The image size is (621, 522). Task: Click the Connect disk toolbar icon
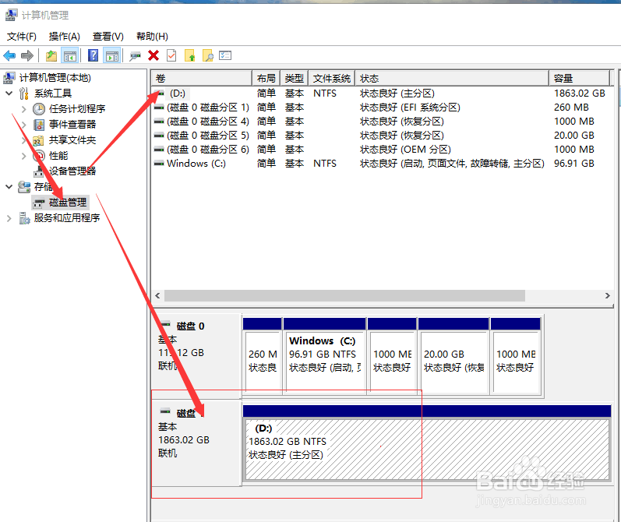pos(135,56)
